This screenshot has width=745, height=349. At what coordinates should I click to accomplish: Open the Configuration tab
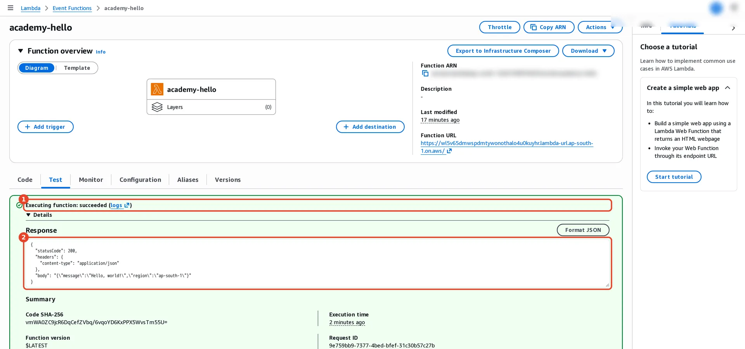coord(140,180)
